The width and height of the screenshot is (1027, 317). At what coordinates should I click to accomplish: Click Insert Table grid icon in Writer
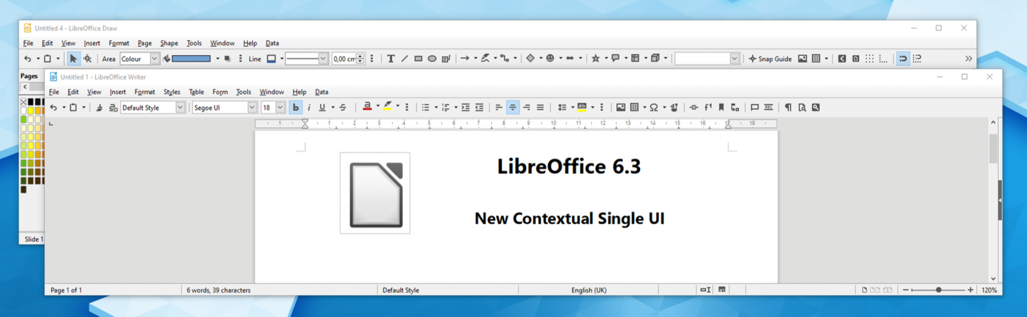[634, 107]
